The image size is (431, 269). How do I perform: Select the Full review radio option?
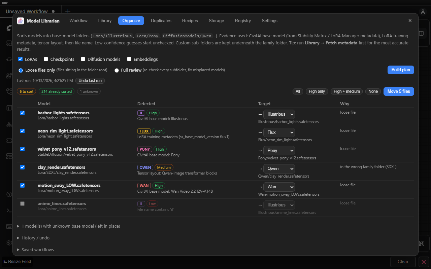[117, 70]
